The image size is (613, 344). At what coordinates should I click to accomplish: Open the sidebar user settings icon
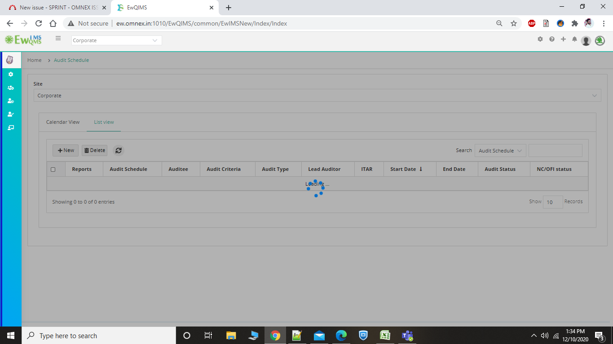pos(11,101)
